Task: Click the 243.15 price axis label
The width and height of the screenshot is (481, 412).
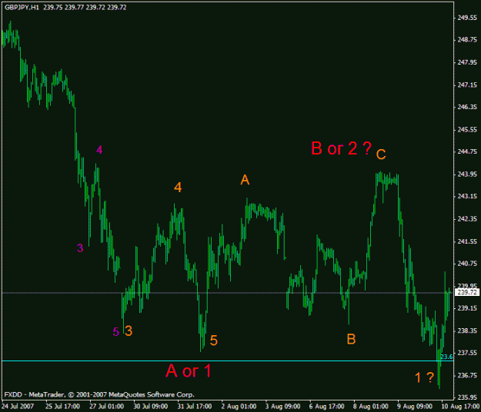Action: [x=467, y=196]
